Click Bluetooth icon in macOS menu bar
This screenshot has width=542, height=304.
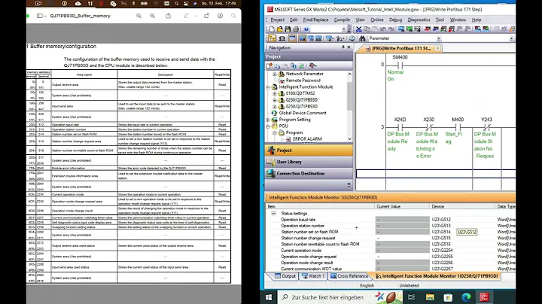(134, 4)
